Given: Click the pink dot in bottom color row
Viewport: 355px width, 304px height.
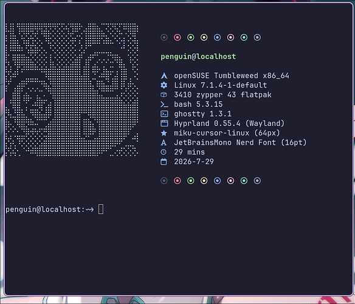Looking at the screenshot, I should tap(231, 181).
